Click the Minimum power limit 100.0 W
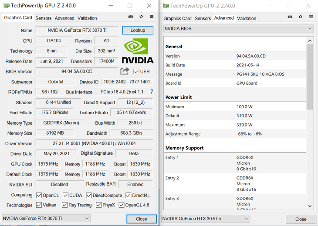 244,106
